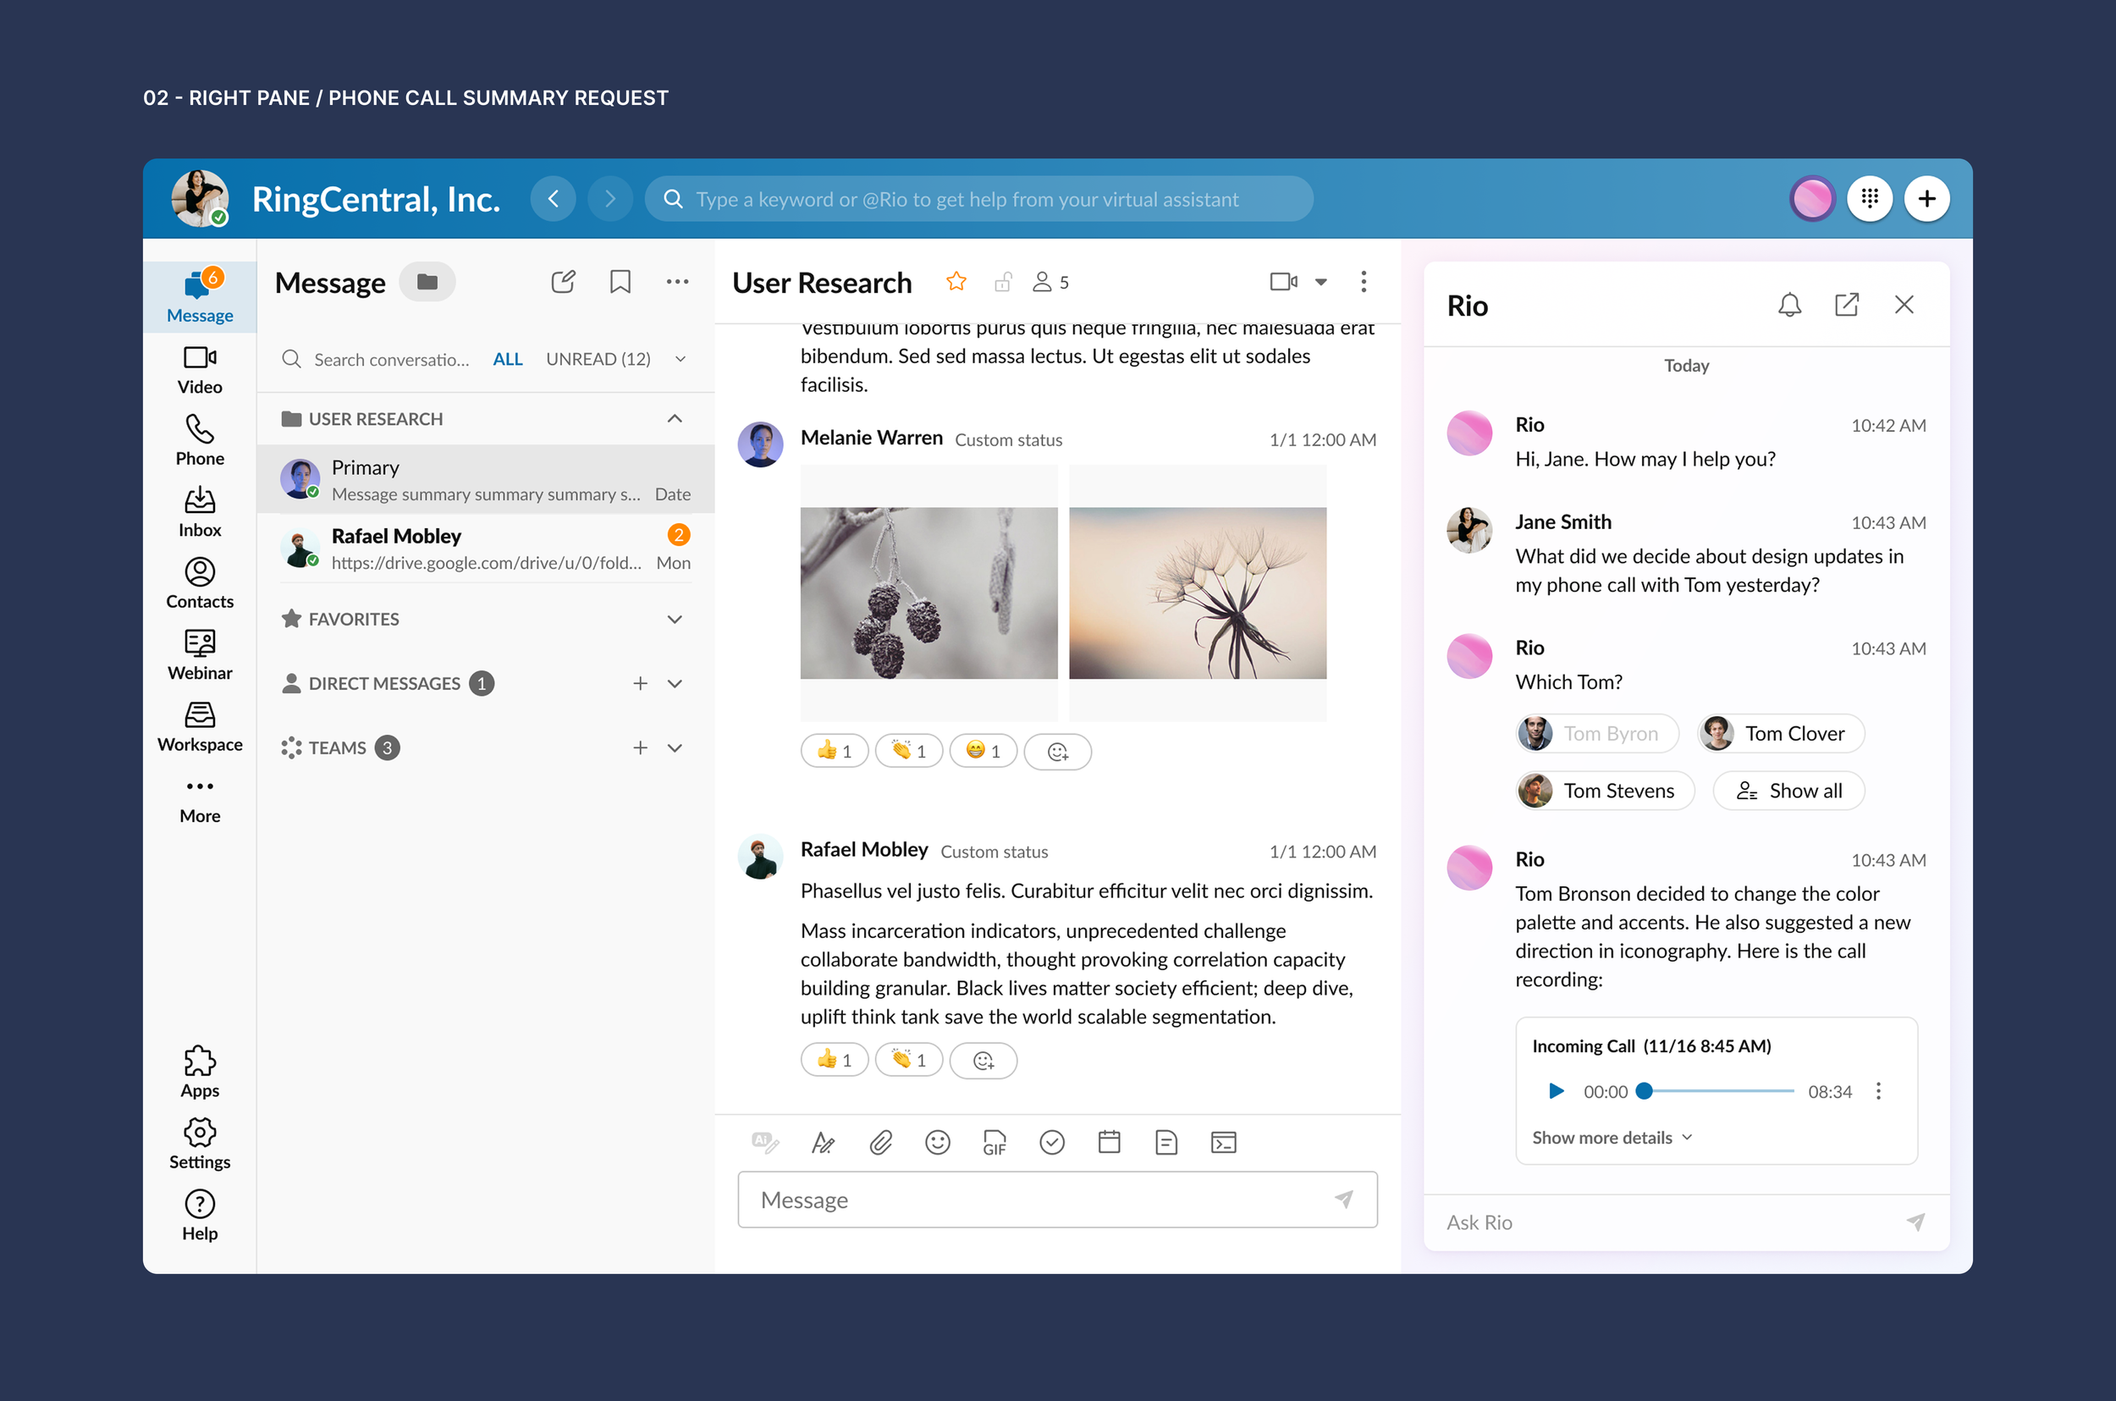Viewport: 2116px width, 1401px height.
Task: Click Rio notification bell icon
Action: coord(1789,305)
